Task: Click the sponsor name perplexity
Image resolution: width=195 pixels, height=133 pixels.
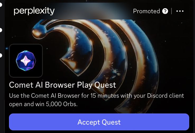Action: [x=34, y=11]
